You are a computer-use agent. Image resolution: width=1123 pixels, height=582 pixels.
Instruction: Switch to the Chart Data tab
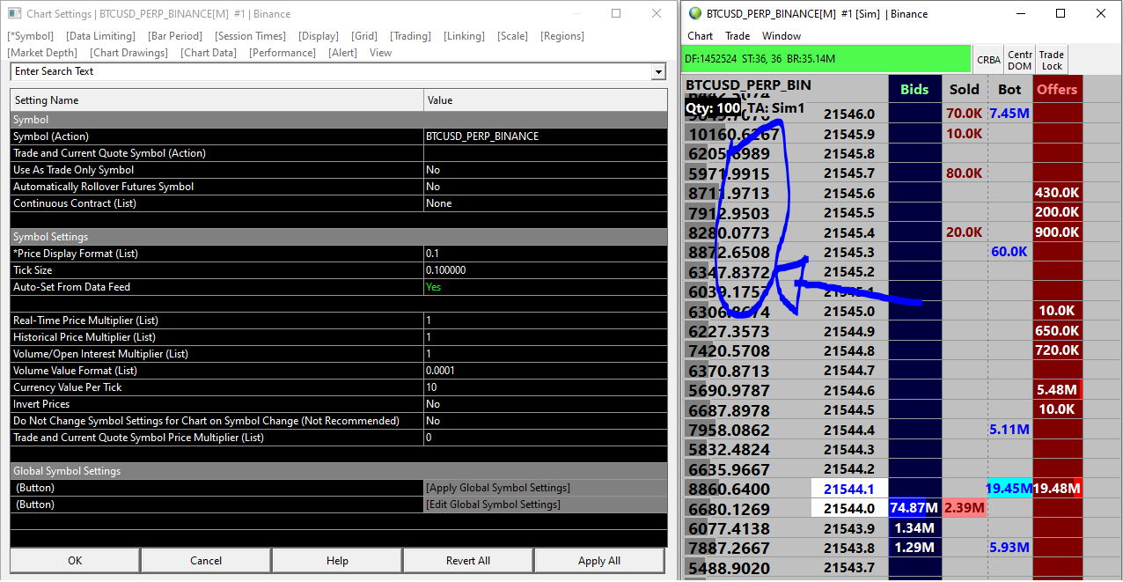click(209, 53)
